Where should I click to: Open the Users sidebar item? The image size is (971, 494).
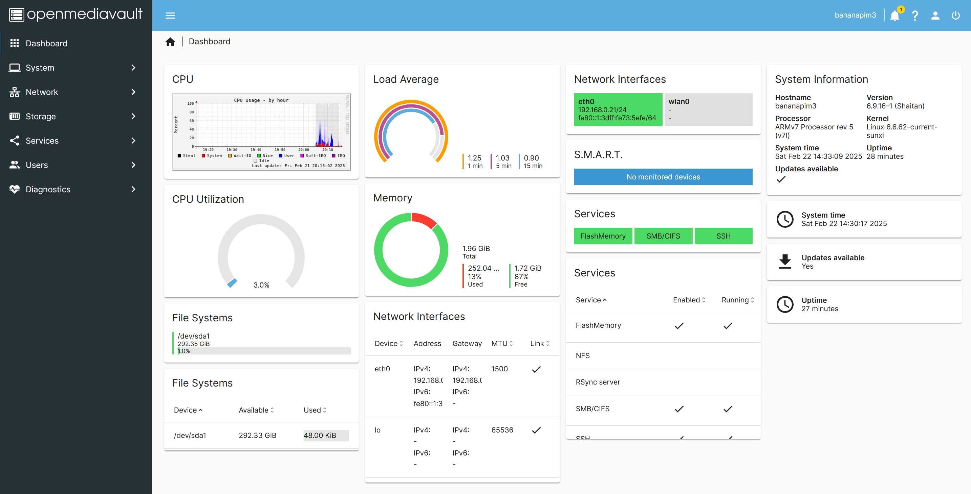[76, 165]
